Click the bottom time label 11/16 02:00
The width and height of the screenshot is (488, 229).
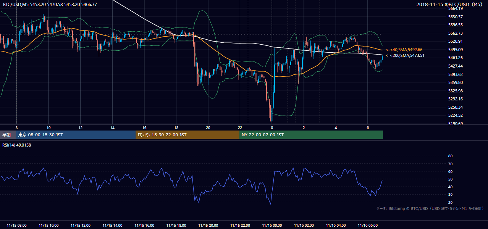click(x=304, y=226)
